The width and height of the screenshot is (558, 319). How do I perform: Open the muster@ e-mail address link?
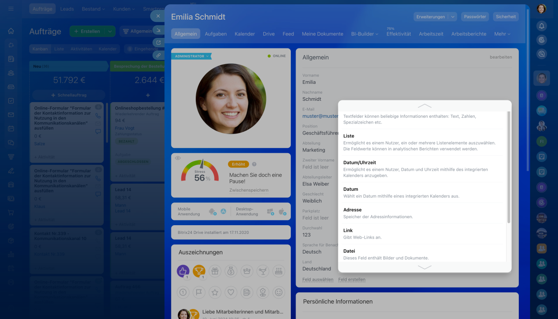320,116
